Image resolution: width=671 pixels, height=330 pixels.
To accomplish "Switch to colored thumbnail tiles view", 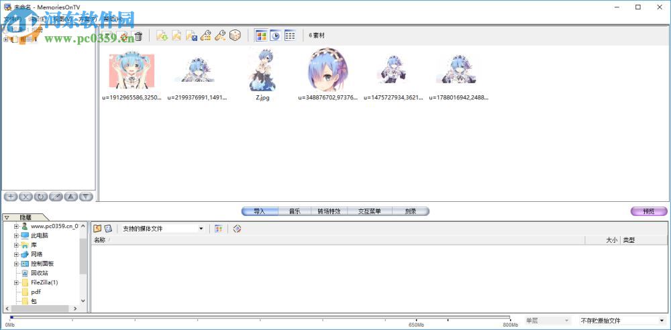I will click(261, 36).
